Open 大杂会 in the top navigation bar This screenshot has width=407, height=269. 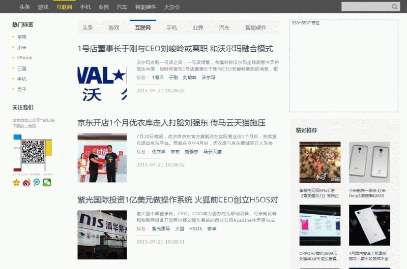point(172,7)
